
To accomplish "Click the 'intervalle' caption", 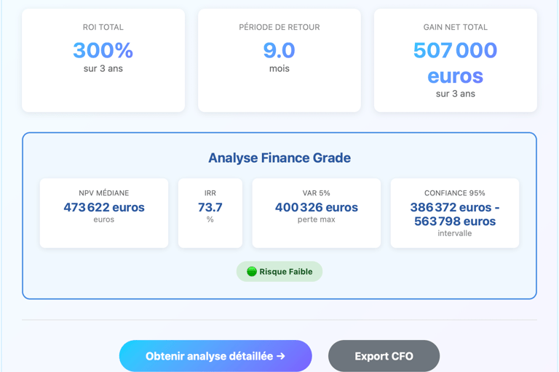I will pyautogui.click(x=454, y=233).
